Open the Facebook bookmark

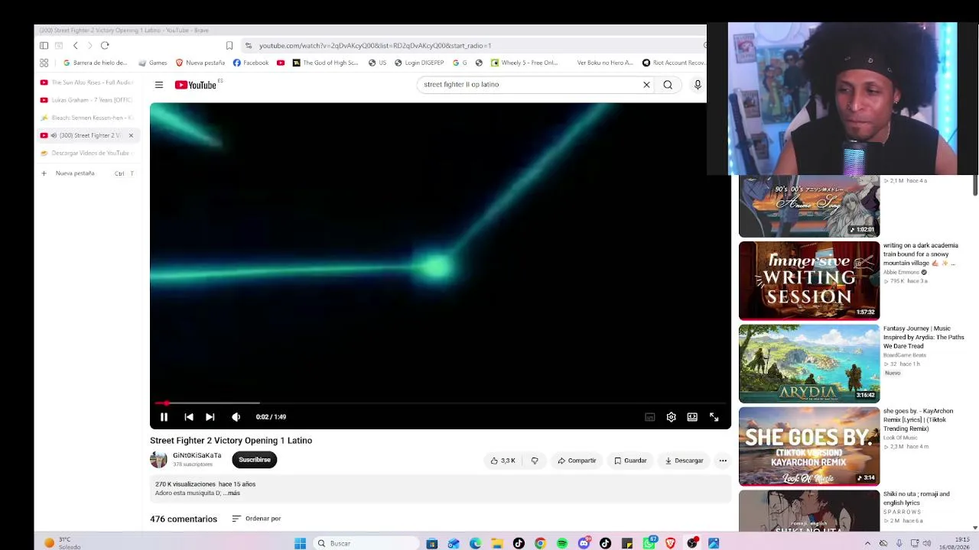[x=251, y=63]
